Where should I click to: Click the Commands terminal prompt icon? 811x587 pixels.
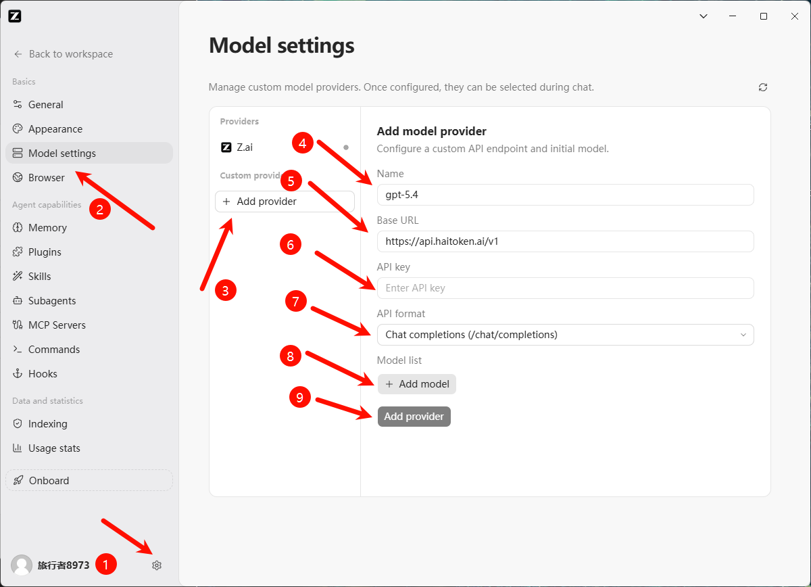coord(18,350)
